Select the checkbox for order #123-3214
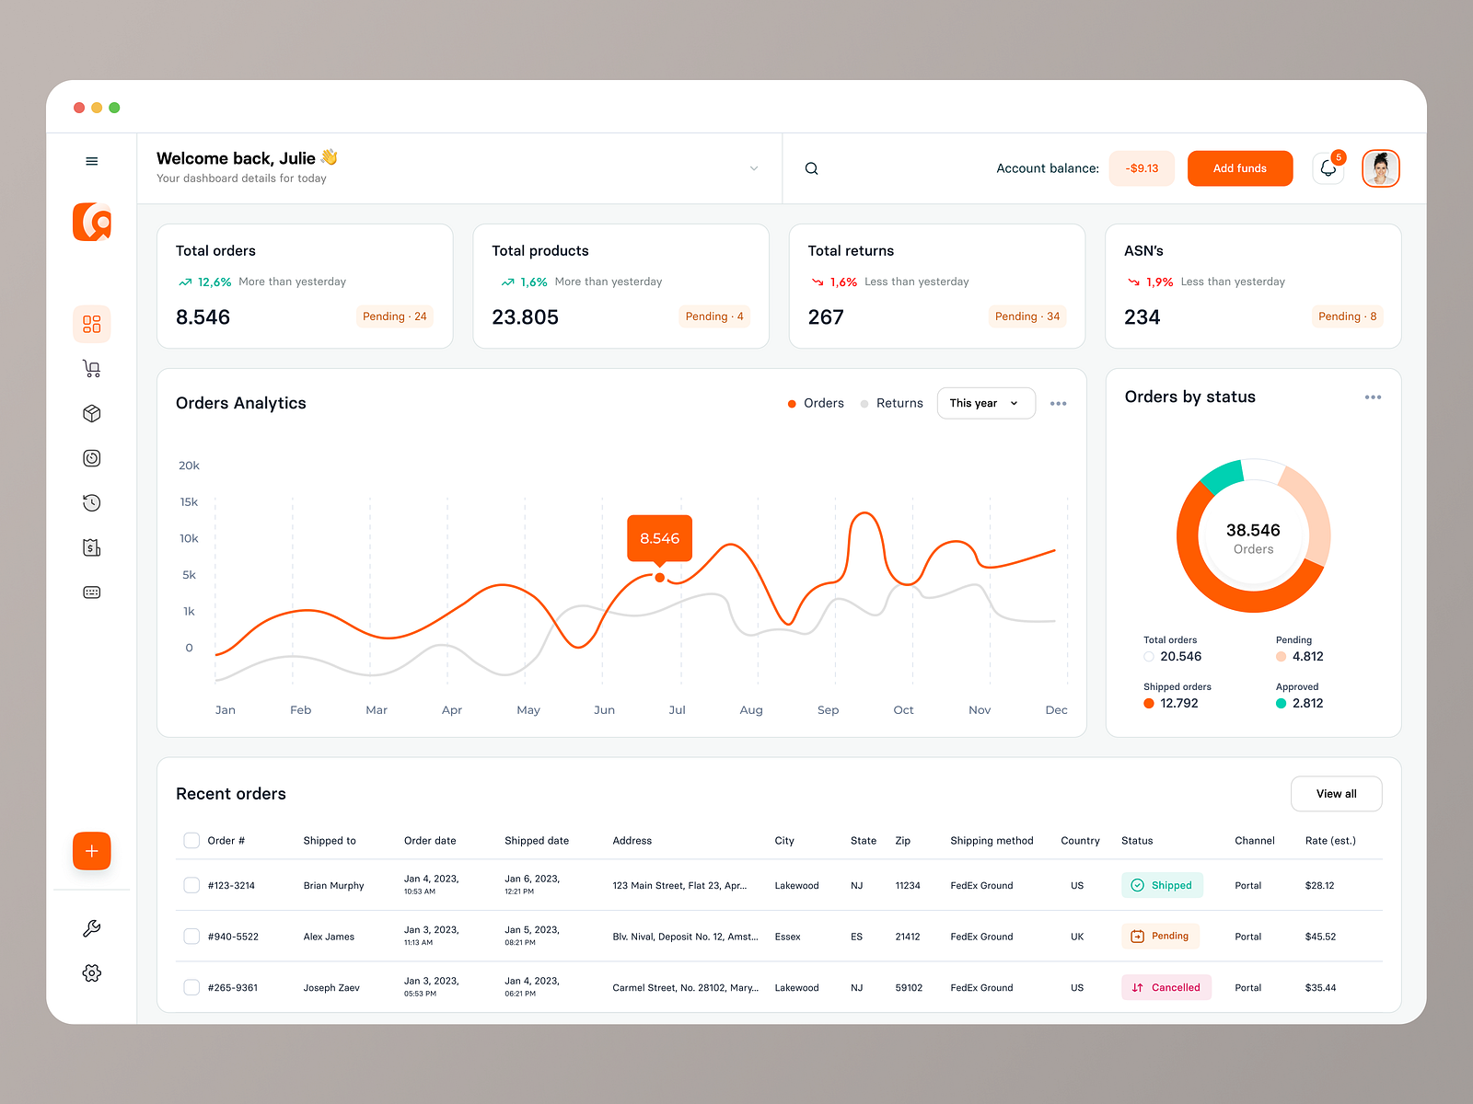1473x1104 pixels. tap(191, 885)
